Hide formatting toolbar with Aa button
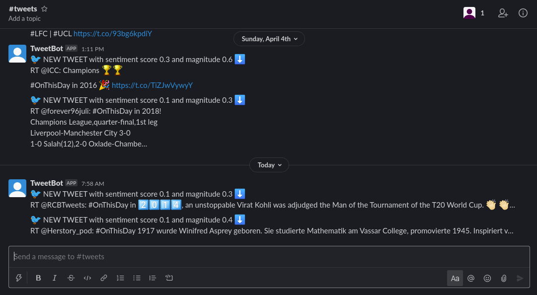Image resolution: width=537 pixels, height=295 pixels. pyautogui.click(x=455, y=278)
